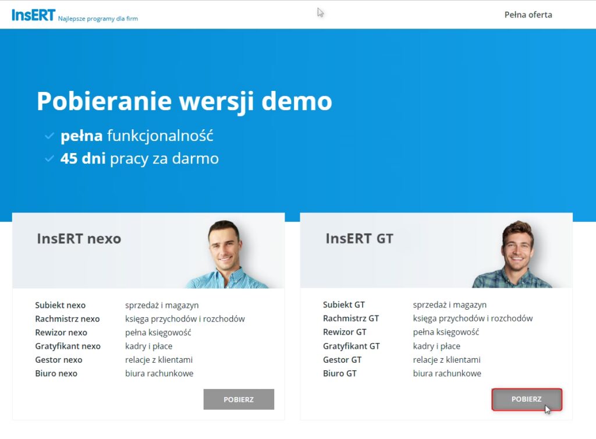The width and height of the screenshot is (596, 439).
Task: Click the checkmark icon beside 45 dni pracy
Action: pyautogui.click(x=49, y=158)
